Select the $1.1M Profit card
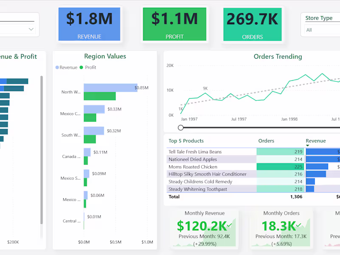 pyautogui.click(x=175, y=24)
